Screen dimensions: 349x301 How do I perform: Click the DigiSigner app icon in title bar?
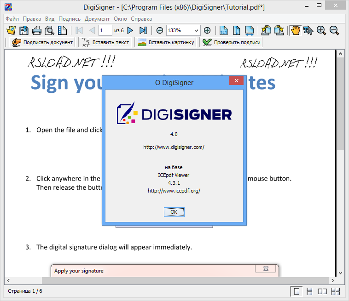coord(8,7)
